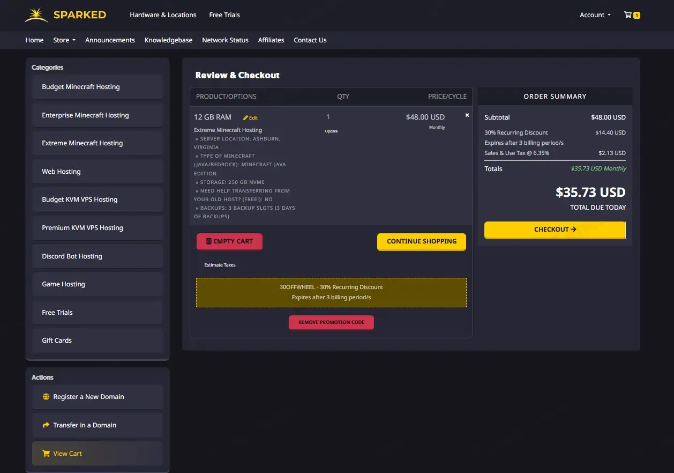
Task: Open the Game Hosting category
Action: (97, 284)
